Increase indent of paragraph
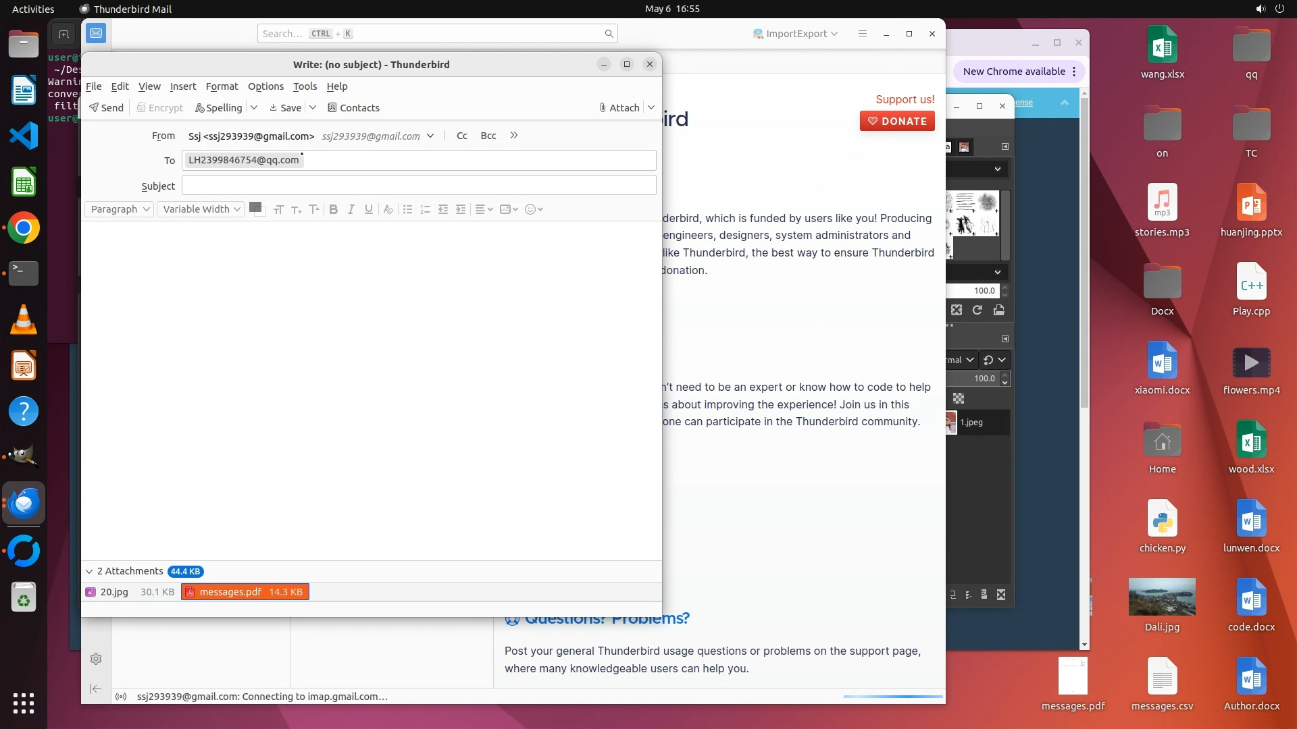The image size is (1297, 729). tap(461, 209)
